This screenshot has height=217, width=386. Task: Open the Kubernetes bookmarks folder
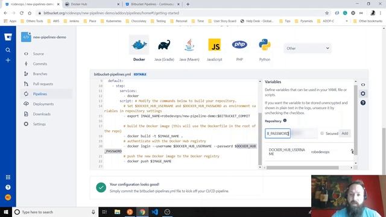(x=111, y=21)
